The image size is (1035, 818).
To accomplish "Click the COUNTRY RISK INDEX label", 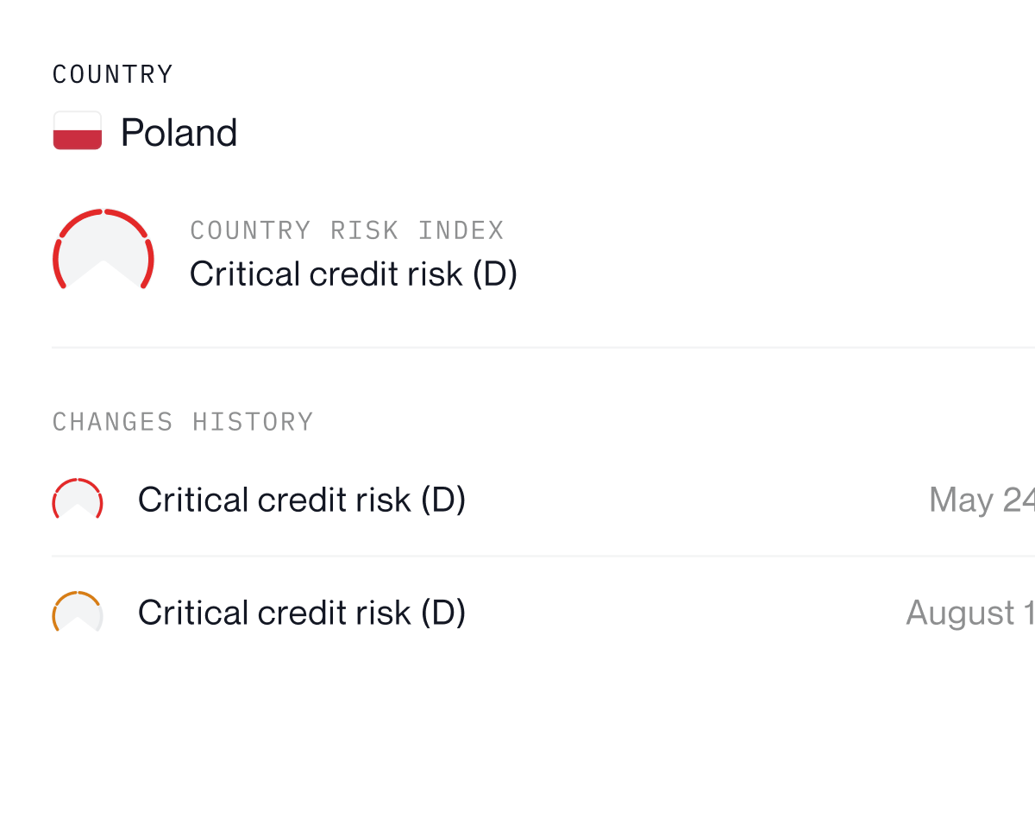I will click(347, 230).
